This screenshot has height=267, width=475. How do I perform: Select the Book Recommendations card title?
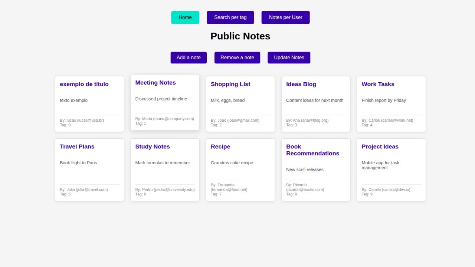313,150
